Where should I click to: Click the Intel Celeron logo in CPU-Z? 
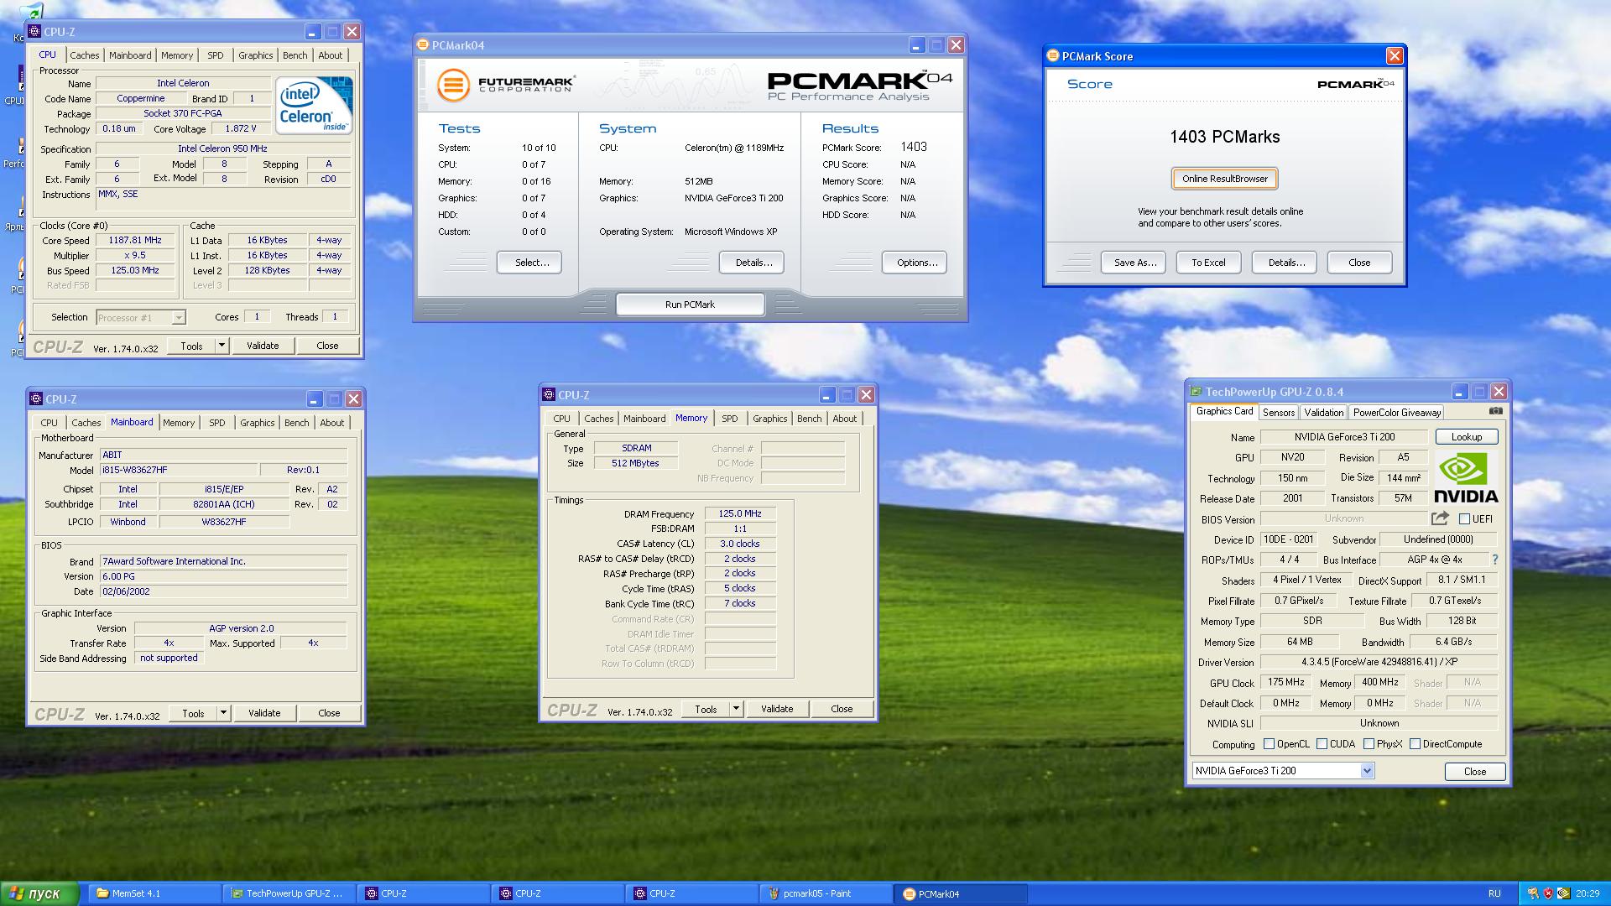pos(315,106)
